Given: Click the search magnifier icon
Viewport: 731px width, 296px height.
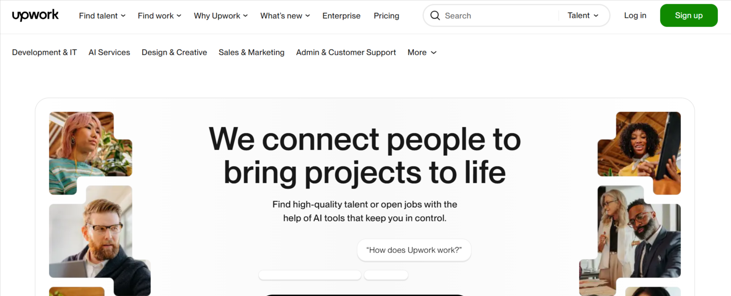Looking at the screenshot, I should (x=435, y=16).
